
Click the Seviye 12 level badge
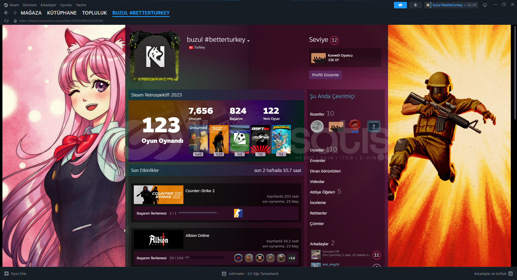(x=334, y=40)
